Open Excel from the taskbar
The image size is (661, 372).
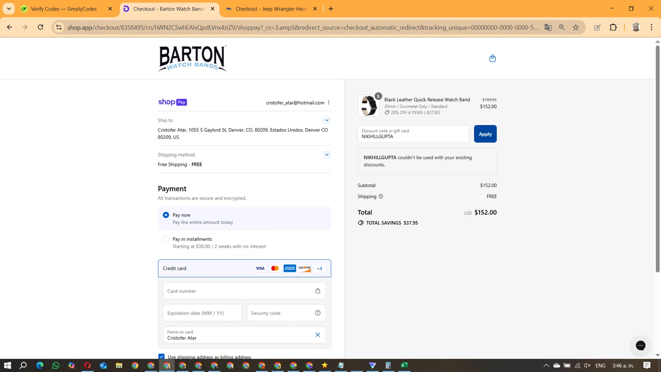pos(404,365)
